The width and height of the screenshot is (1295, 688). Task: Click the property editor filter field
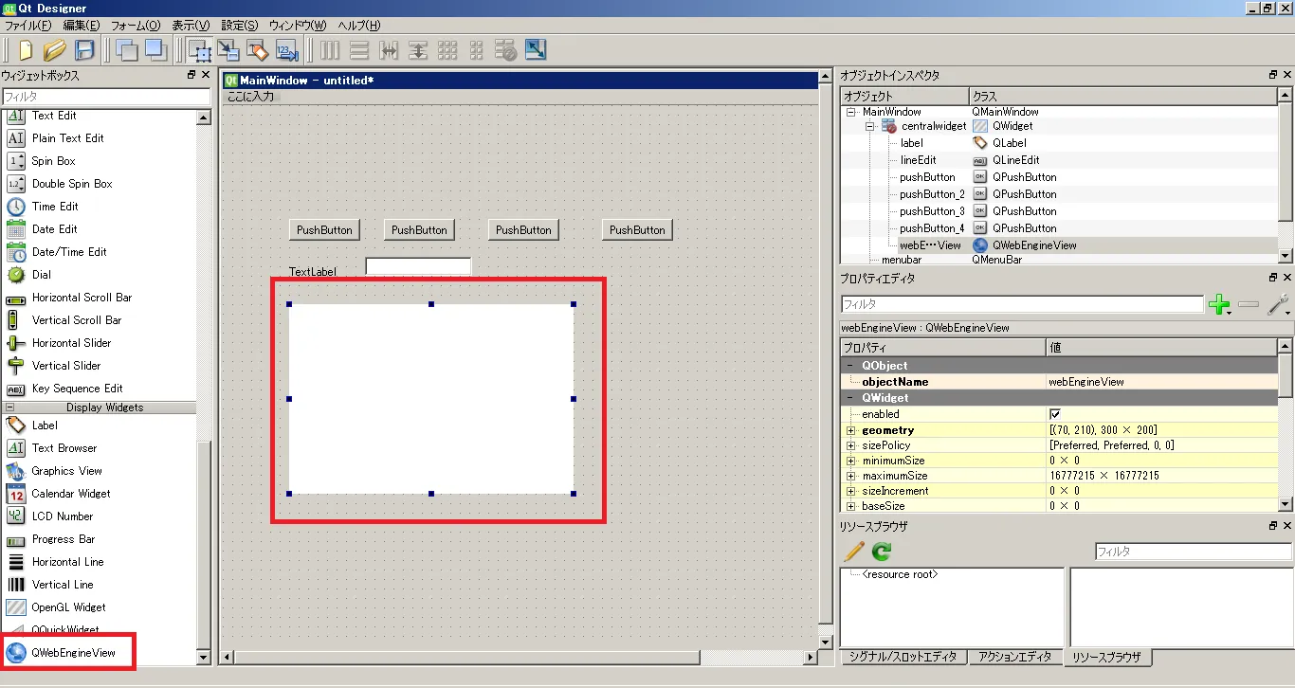(x=1022, y=305)
